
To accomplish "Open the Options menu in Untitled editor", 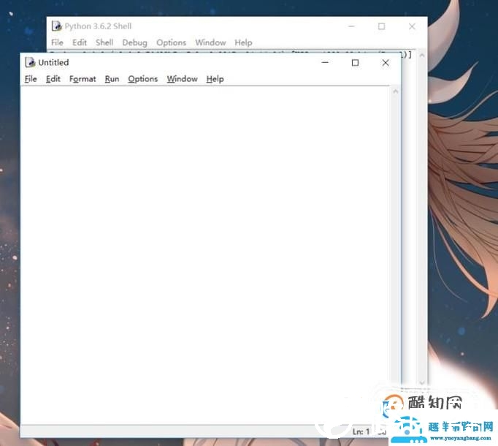I will 143,79.
